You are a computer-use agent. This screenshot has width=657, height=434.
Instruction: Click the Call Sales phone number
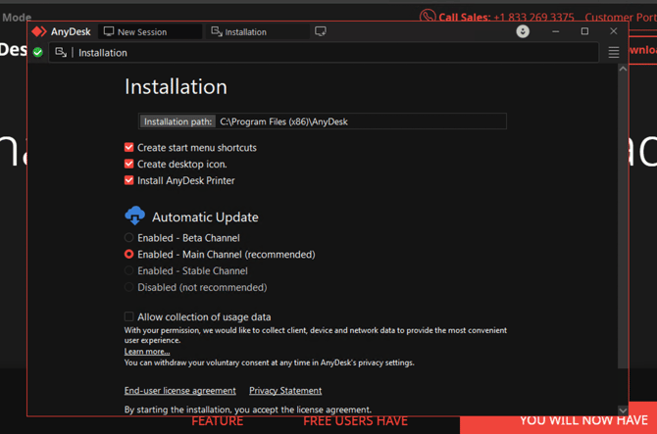533,18
